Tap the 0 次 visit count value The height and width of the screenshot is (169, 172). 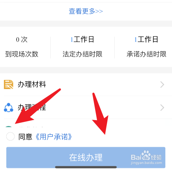pyautogui.click(x=21, y=39)
